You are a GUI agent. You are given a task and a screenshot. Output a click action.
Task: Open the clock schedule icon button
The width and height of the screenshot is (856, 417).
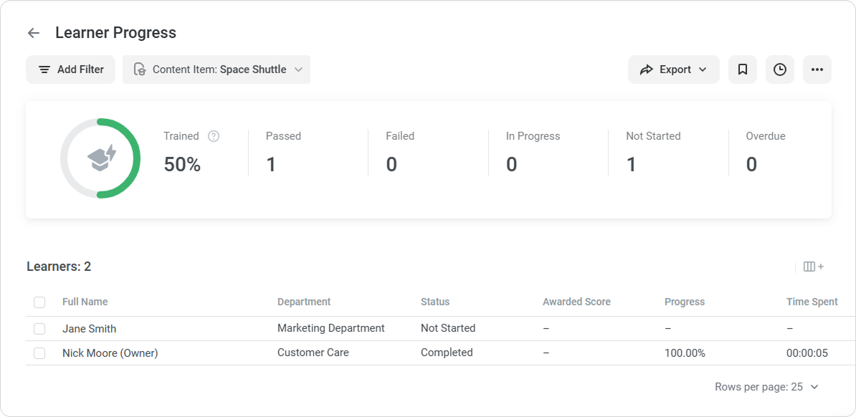pos(780,69)
